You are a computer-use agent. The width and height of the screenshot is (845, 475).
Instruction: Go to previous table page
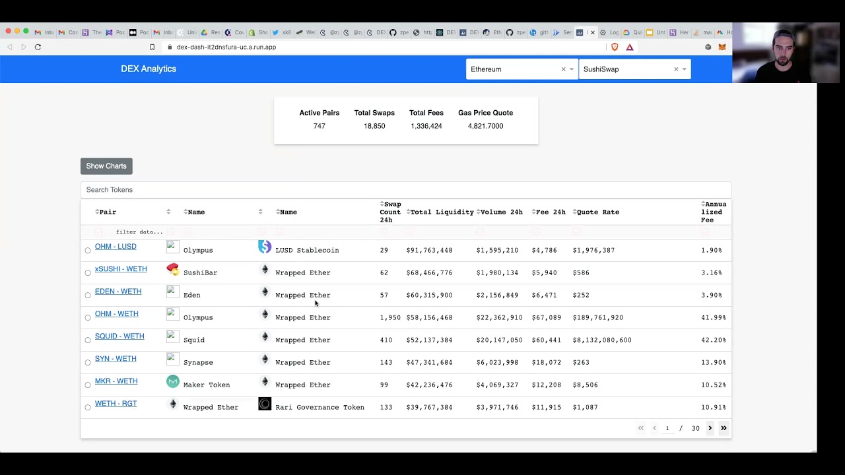click(x=654, y=429)
